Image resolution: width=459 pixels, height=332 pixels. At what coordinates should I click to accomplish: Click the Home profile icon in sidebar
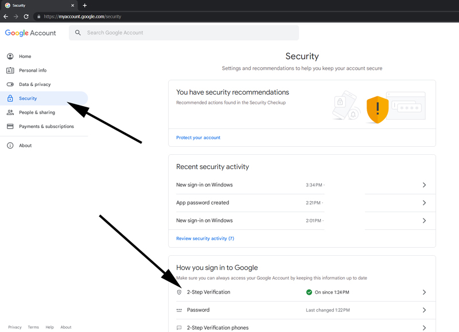click(10, 56)
